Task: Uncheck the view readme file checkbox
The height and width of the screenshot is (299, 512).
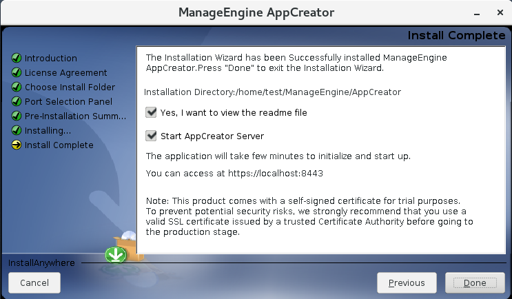Action: (x=152, y=112)
